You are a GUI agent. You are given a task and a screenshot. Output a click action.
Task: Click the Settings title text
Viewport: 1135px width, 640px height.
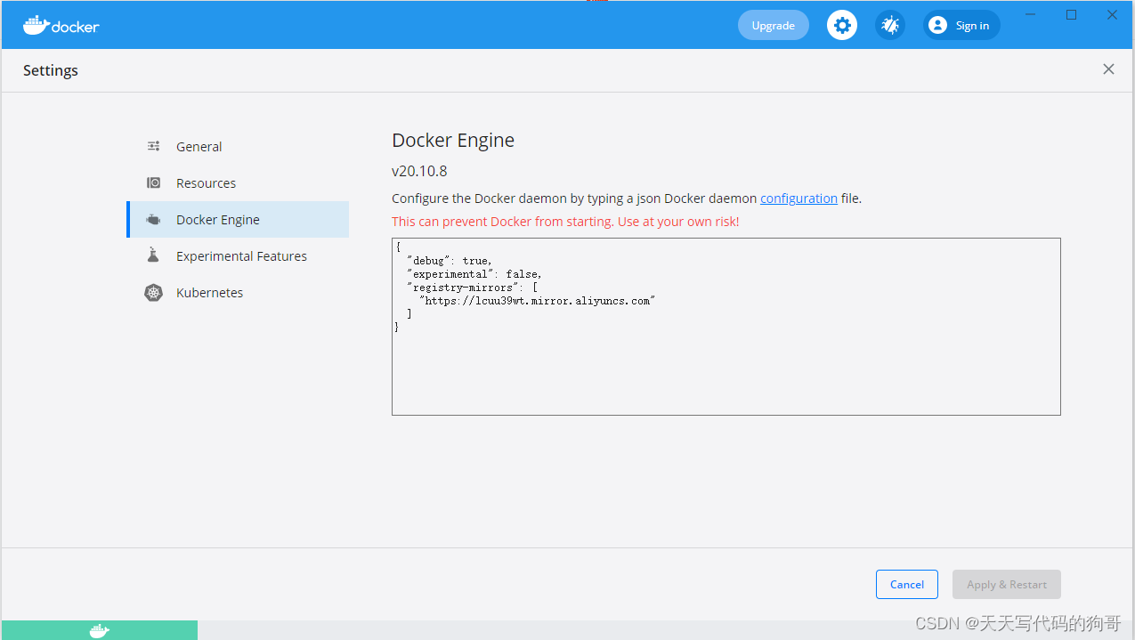(x=51, y=70)
